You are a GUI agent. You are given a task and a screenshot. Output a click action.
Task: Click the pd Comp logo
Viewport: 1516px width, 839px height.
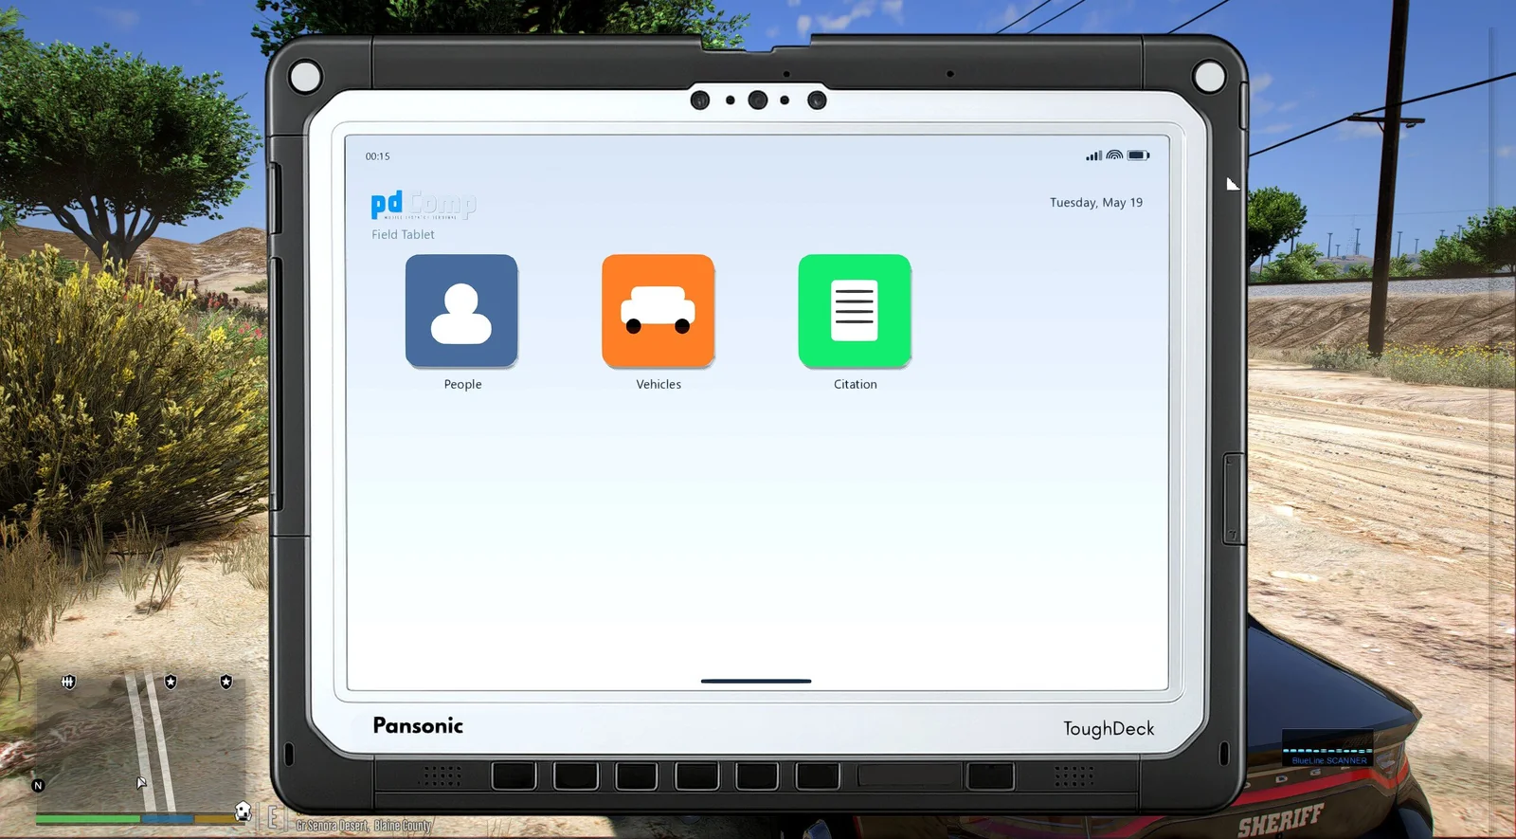point(424,205)
